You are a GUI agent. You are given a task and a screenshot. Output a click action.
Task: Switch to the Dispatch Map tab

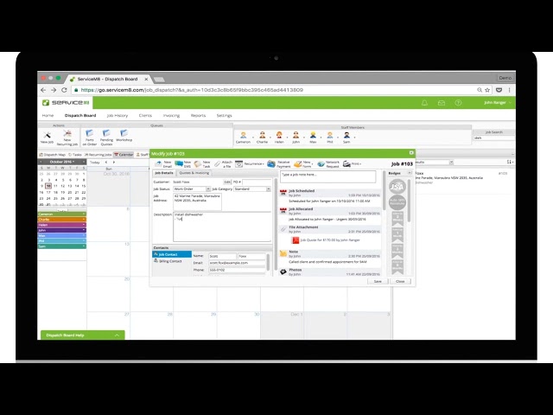pyautogui.click(x=52, y=155)
